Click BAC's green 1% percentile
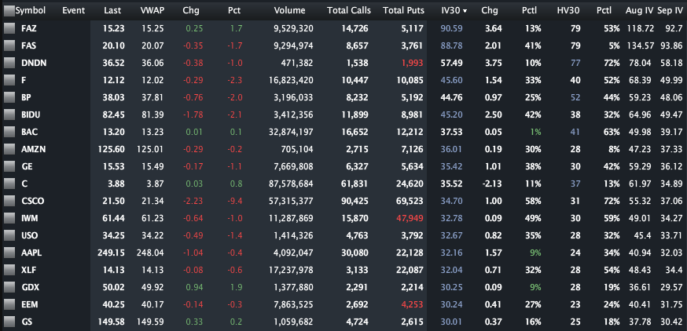Screen dimensions: 687x331 point(535,132)
